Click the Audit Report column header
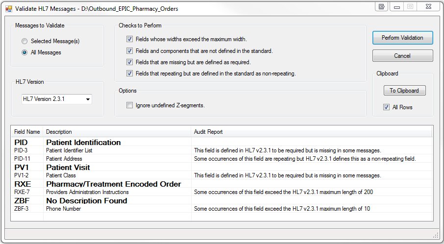The height and width of the screenshot is (244, 444). click(x=312, y=132)
